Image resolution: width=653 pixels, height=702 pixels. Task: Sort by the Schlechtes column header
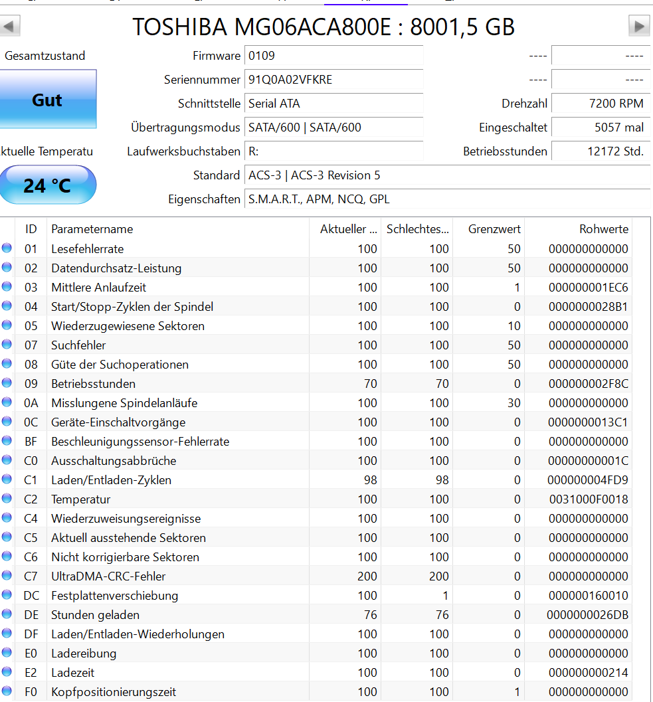tap(417, 228)
